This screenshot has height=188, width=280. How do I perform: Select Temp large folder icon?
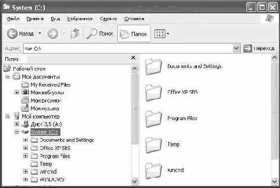[x=153, y=145]
